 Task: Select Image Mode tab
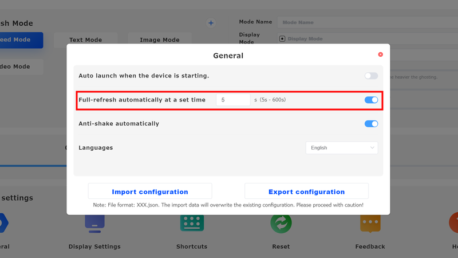[160, 40]
